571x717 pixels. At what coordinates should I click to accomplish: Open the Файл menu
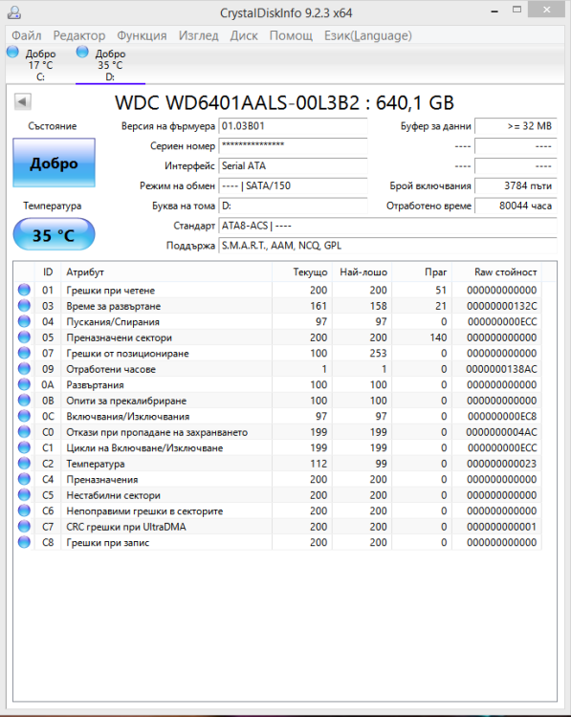pyautogui.click(x=27, y=35)
